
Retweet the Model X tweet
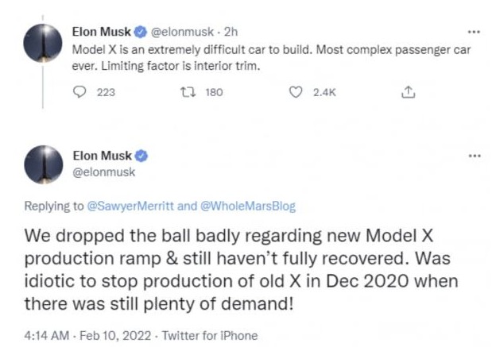click(188, 92)
